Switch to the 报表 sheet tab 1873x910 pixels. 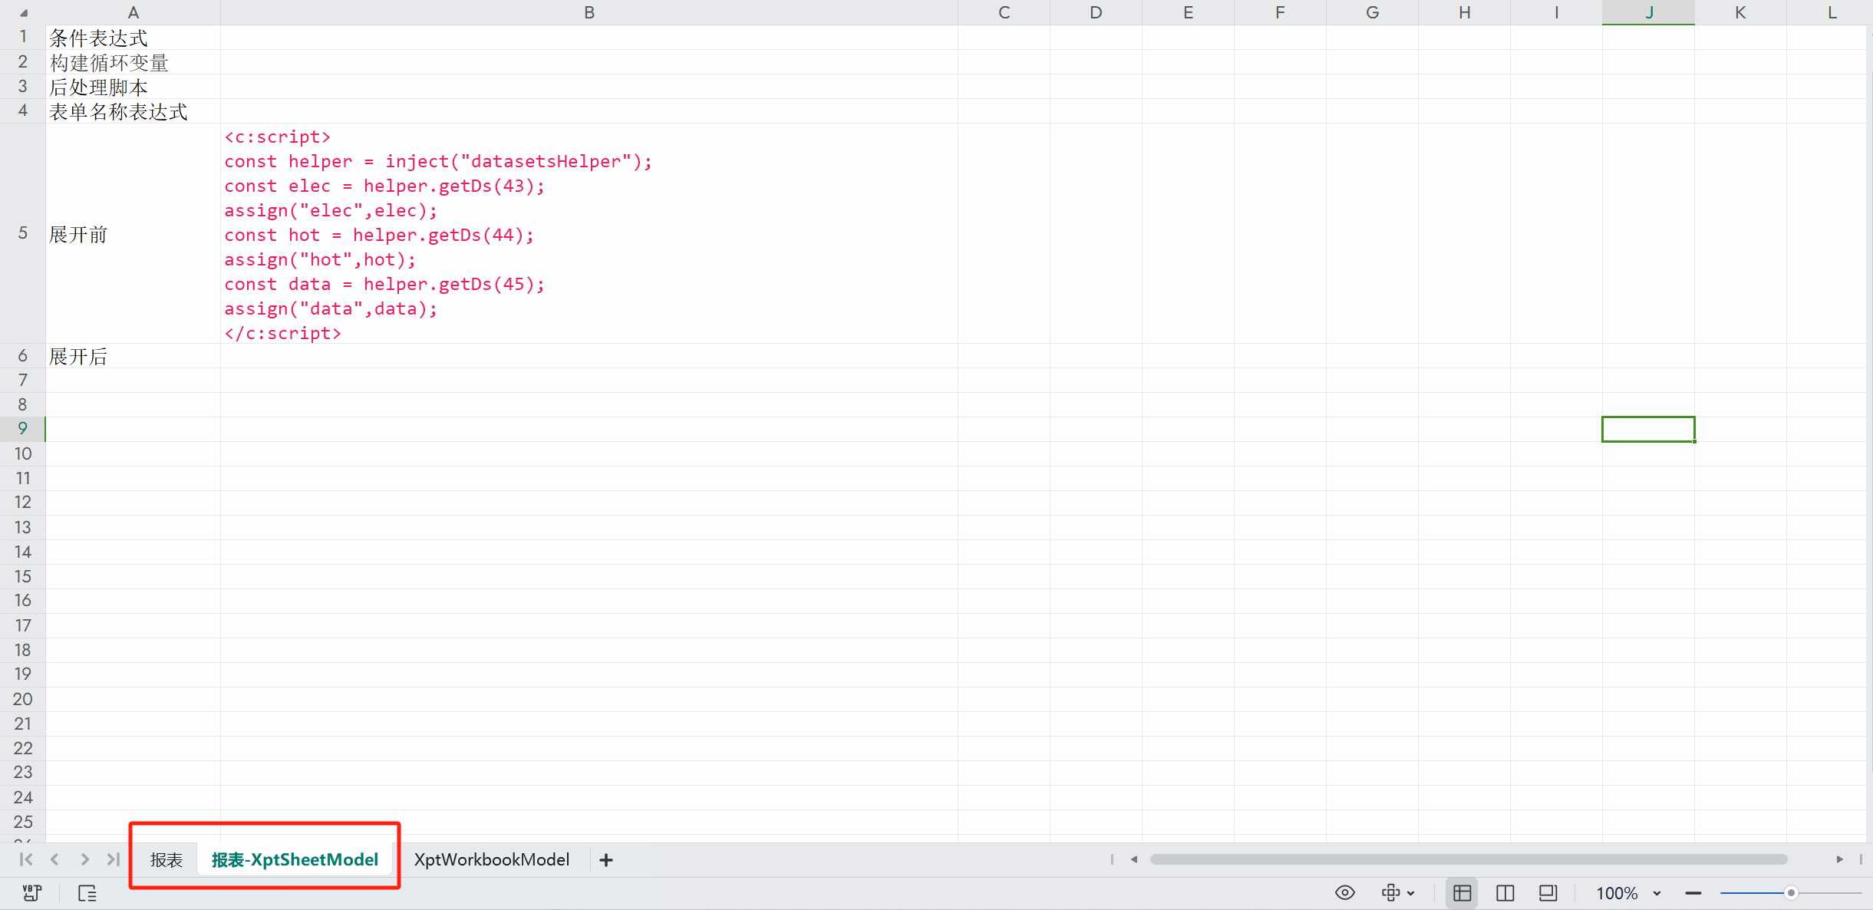pyautogui.click(x=167, y=860)
